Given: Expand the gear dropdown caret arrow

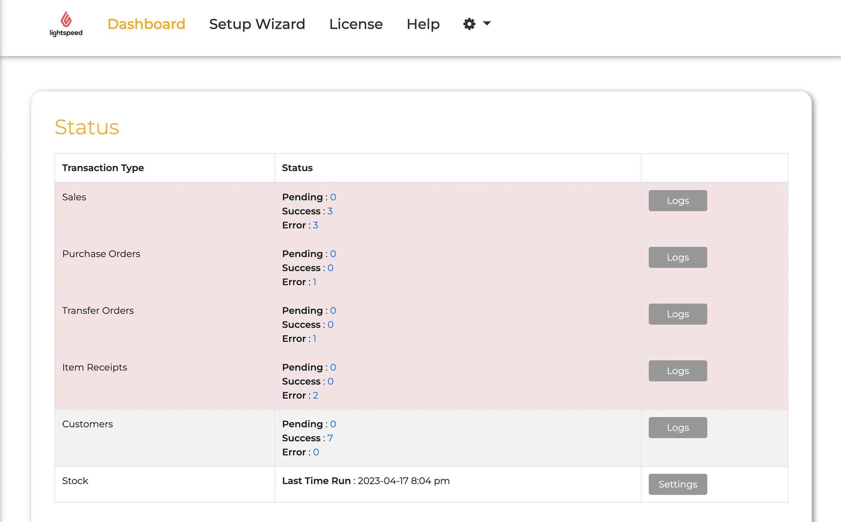Looking at the screenshot, I should 487,23.
